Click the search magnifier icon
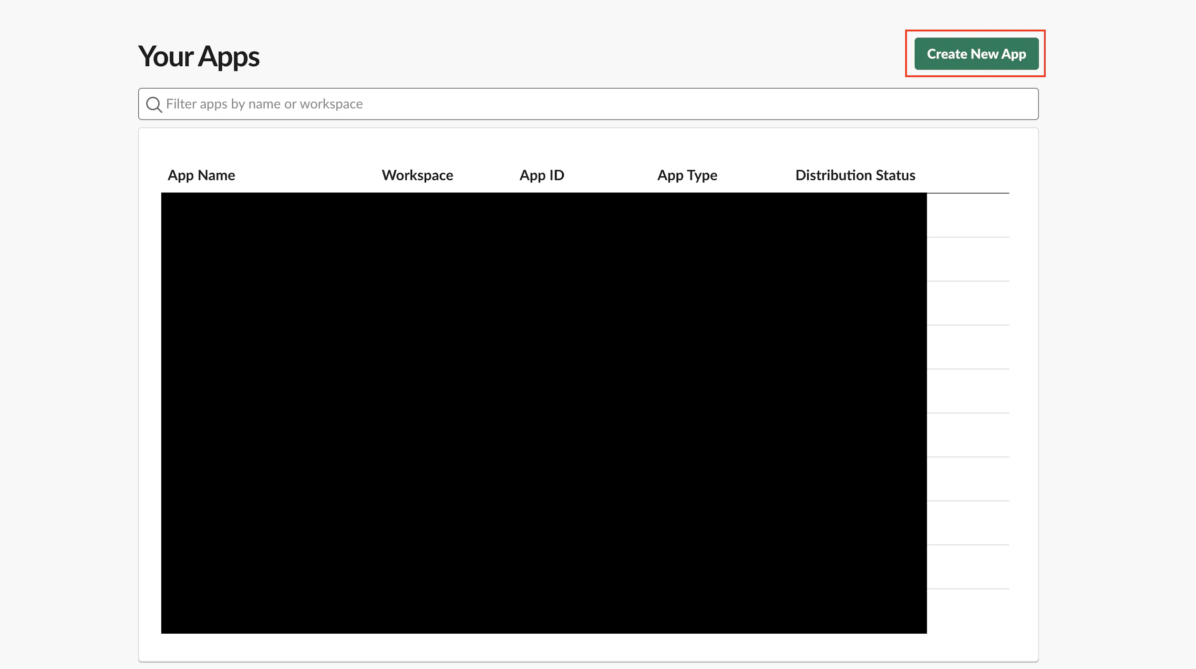Viewport: 1196px width, 669px height. pos(154,104)
